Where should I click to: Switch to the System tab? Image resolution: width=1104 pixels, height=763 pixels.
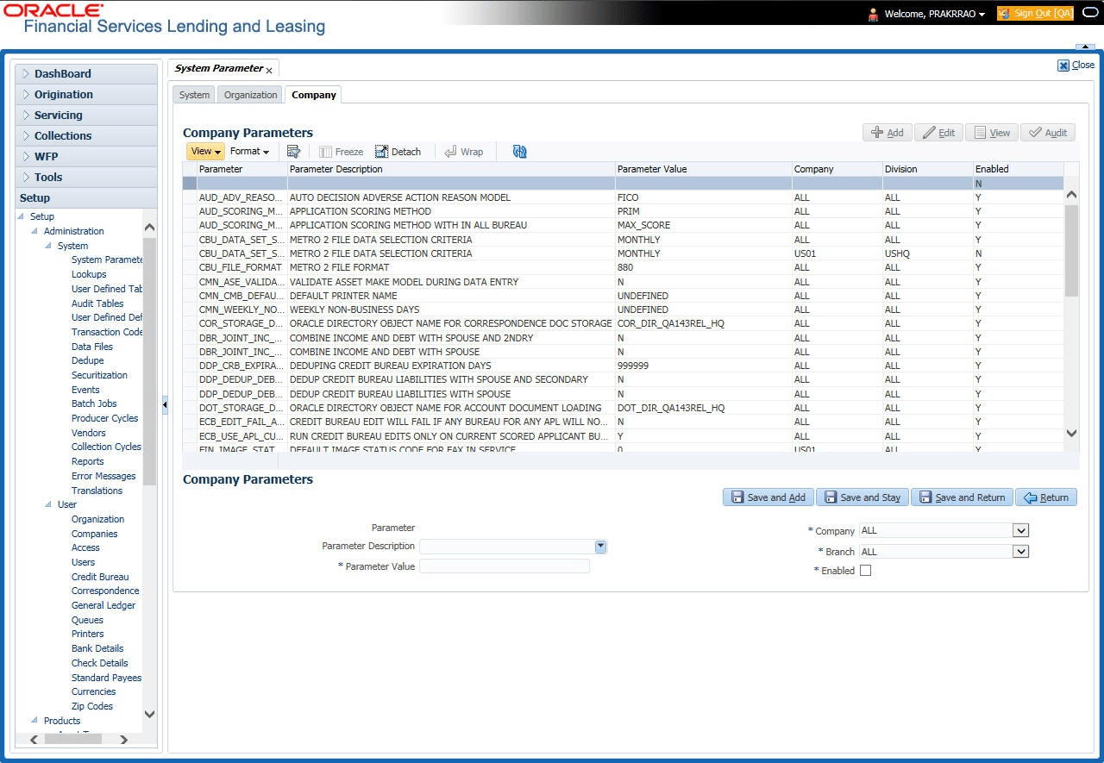coord(194,95)
